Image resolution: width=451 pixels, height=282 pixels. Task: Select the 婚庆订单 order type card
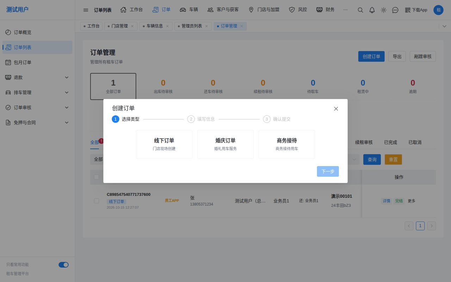pos(225,144)
